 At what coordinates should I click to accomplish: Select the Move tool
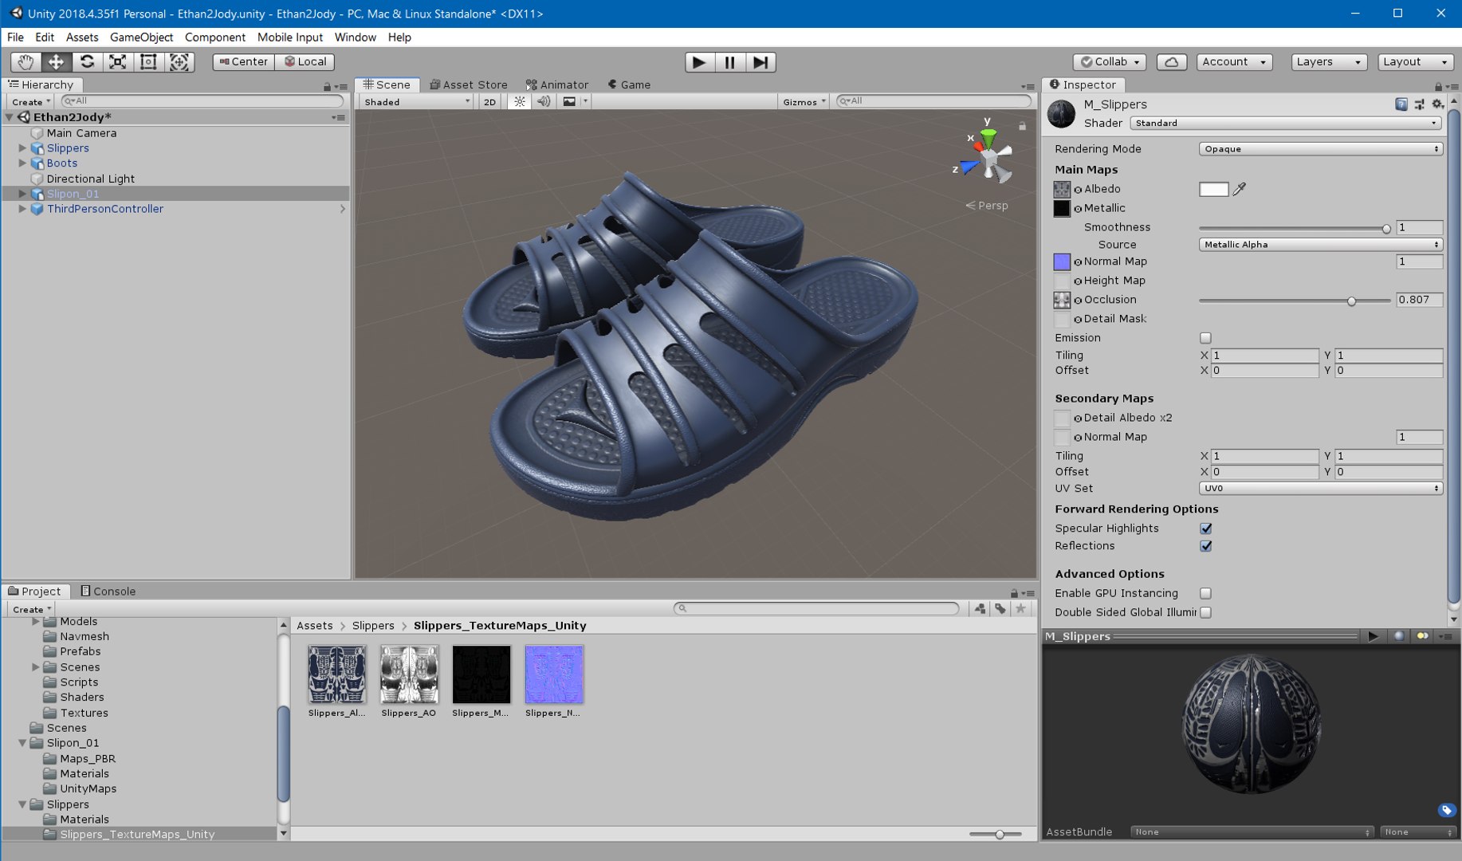click(56, 62)
